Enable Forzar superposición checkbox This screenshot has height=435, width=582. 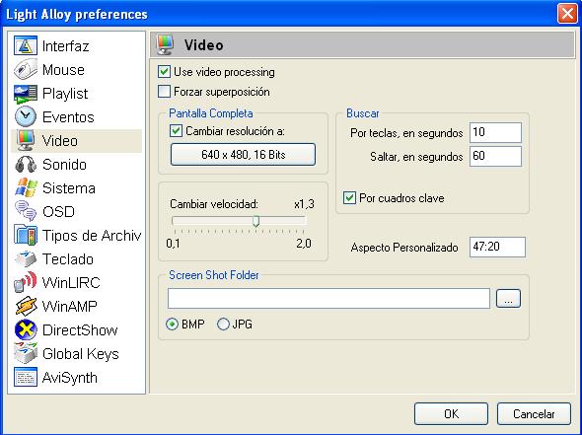coord(164,92)
